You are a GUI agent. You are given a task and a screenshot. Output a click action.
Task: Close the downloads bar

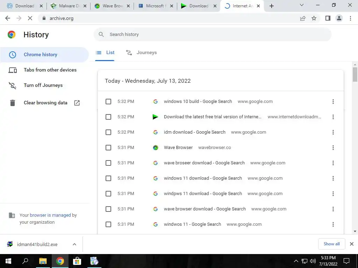(x=352, y=244)
